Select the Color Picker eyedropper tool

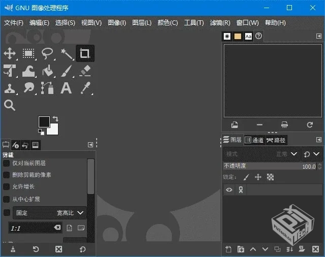(85, 88)
